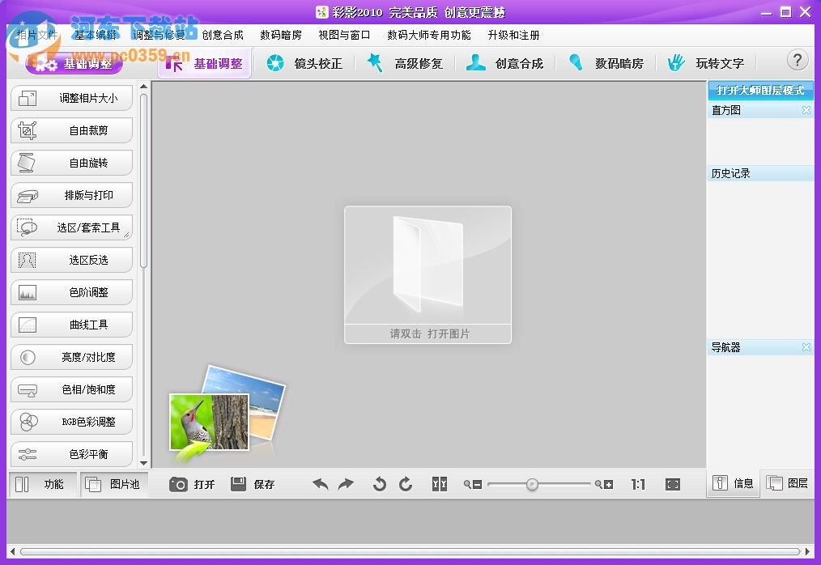821x565 pixels.
Task: Select the 自由裁剪 crop tool
Action: click(71, 130)
